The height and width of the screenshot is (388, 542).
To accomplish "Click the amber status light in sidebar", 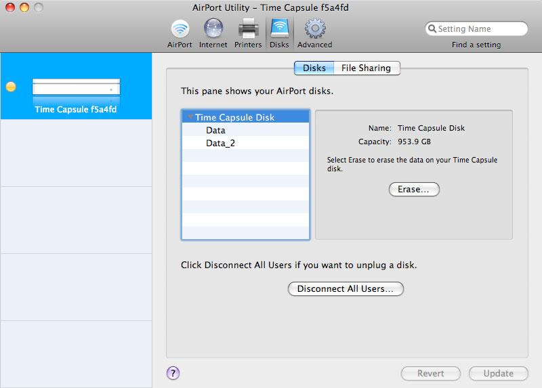I will coord(11,87).
